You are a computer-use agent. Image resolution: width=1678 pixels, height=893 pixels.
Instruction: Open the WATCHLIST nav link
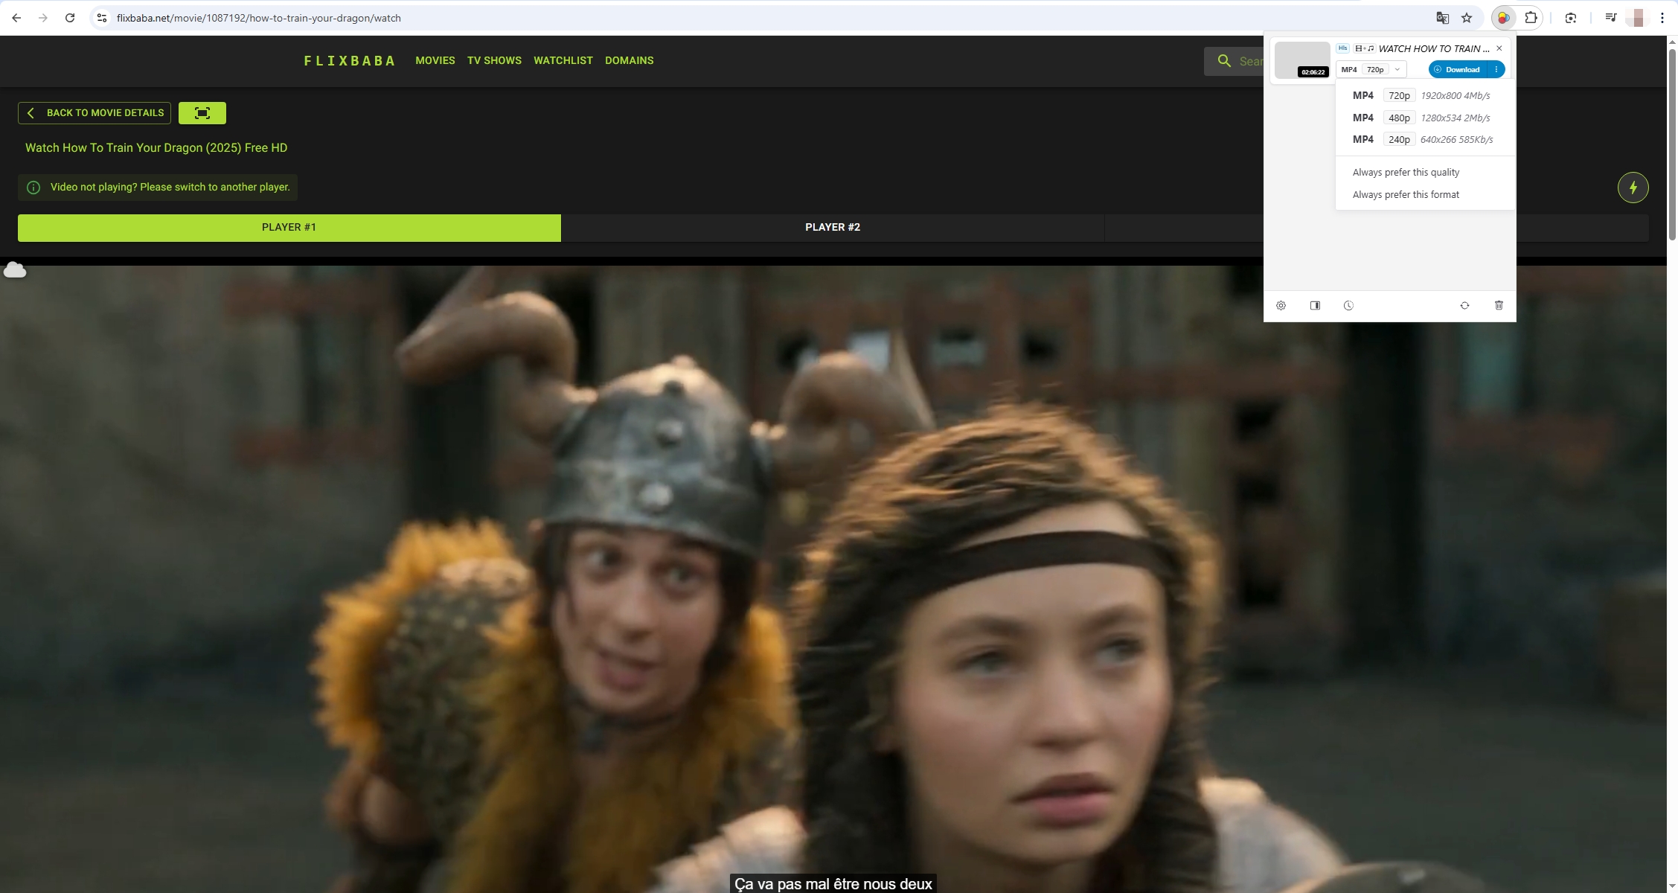coord(563,61)
